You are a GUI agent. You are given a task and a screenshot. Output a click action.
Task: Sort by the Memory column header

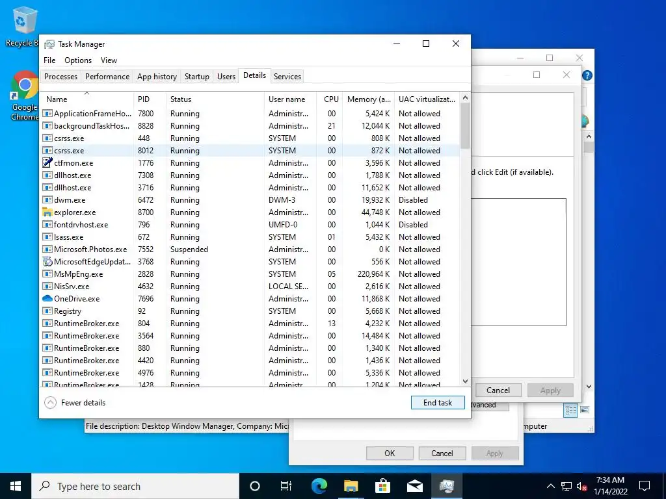(x=368, y=99)
